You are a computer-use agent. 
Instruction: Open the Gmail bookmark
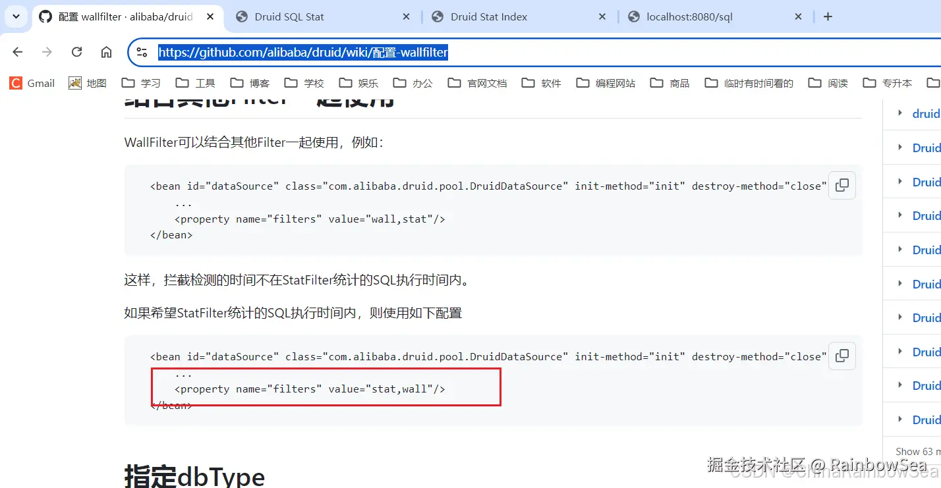(32, 83)
